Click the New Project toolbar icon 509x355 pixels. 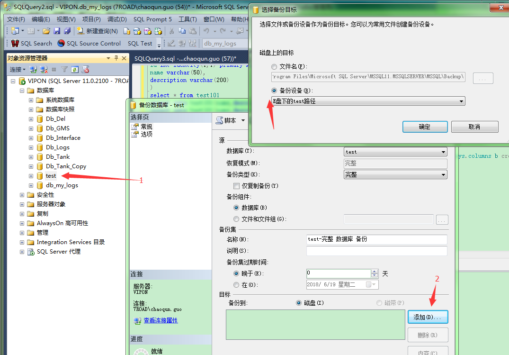[15, 31]
